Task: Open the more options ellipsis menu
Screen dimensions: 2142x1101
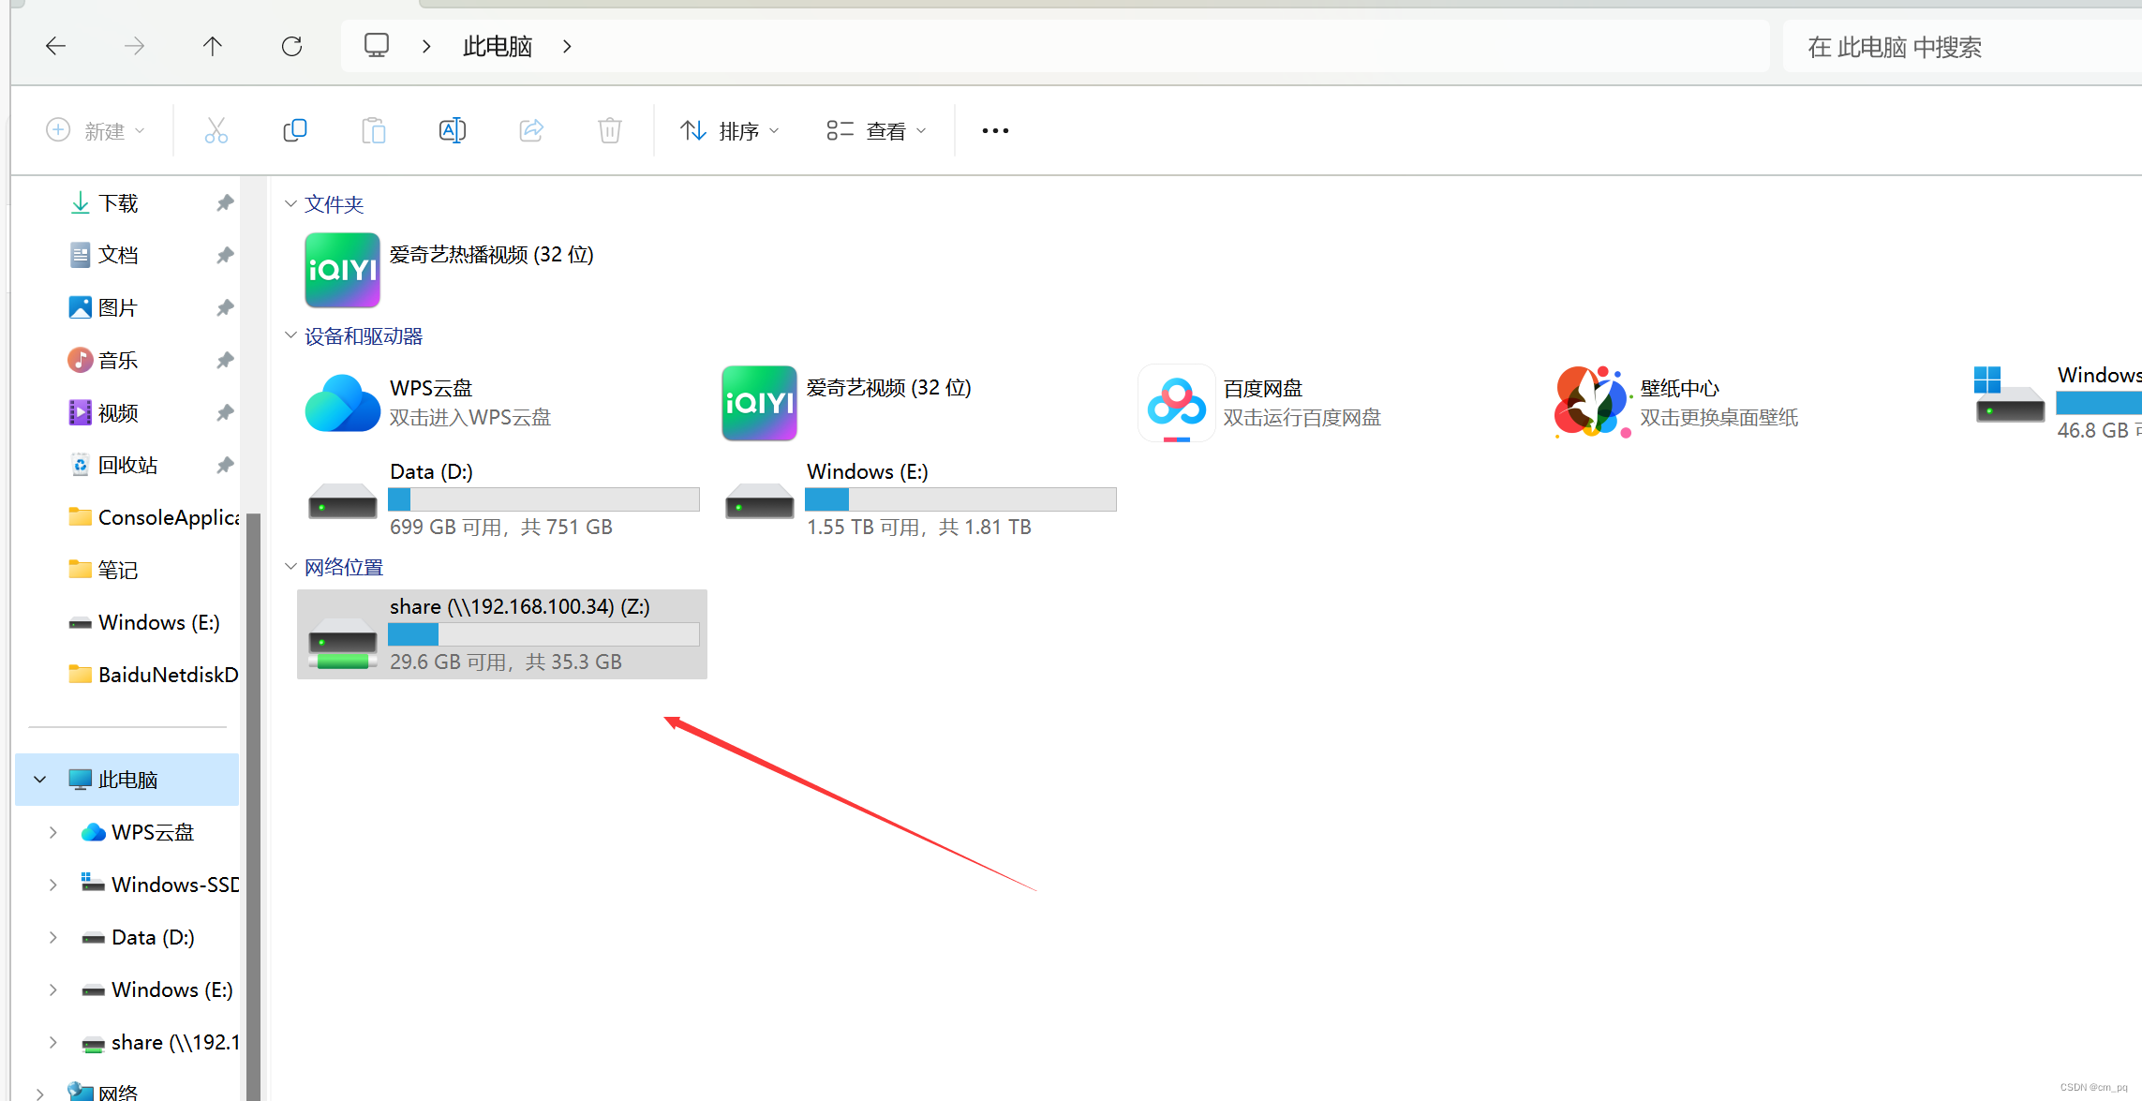Action: click(995, 131)
